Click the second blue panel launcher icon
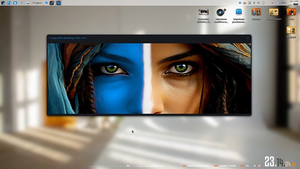This screenshot has width=300, height=169. (9, 3)
